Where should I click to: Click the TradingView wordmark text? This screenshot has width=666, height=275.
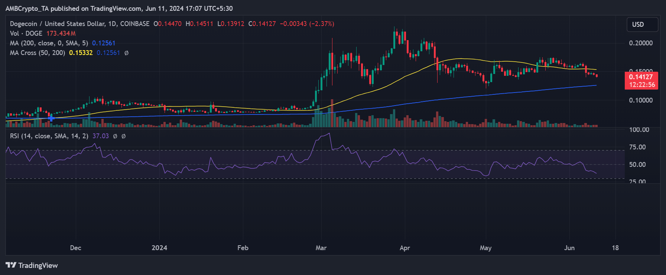pos(38,265)
